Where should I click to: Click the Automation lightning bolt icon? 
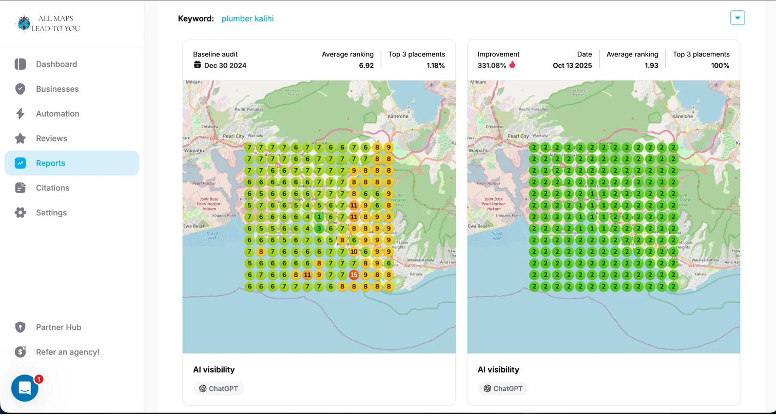(x=21, y=114)
